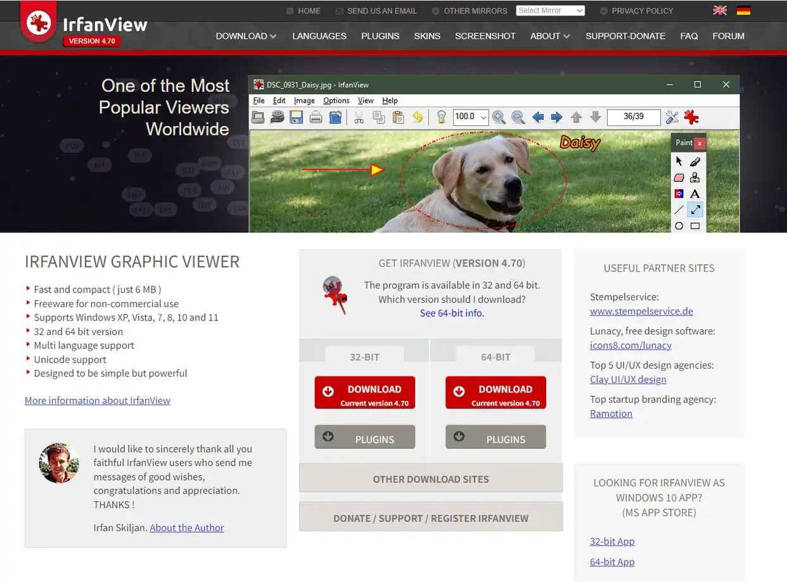Click the Copy icon in IrfanView toolbar
Screen dimensions: 787x582
(x=378, y=117)
